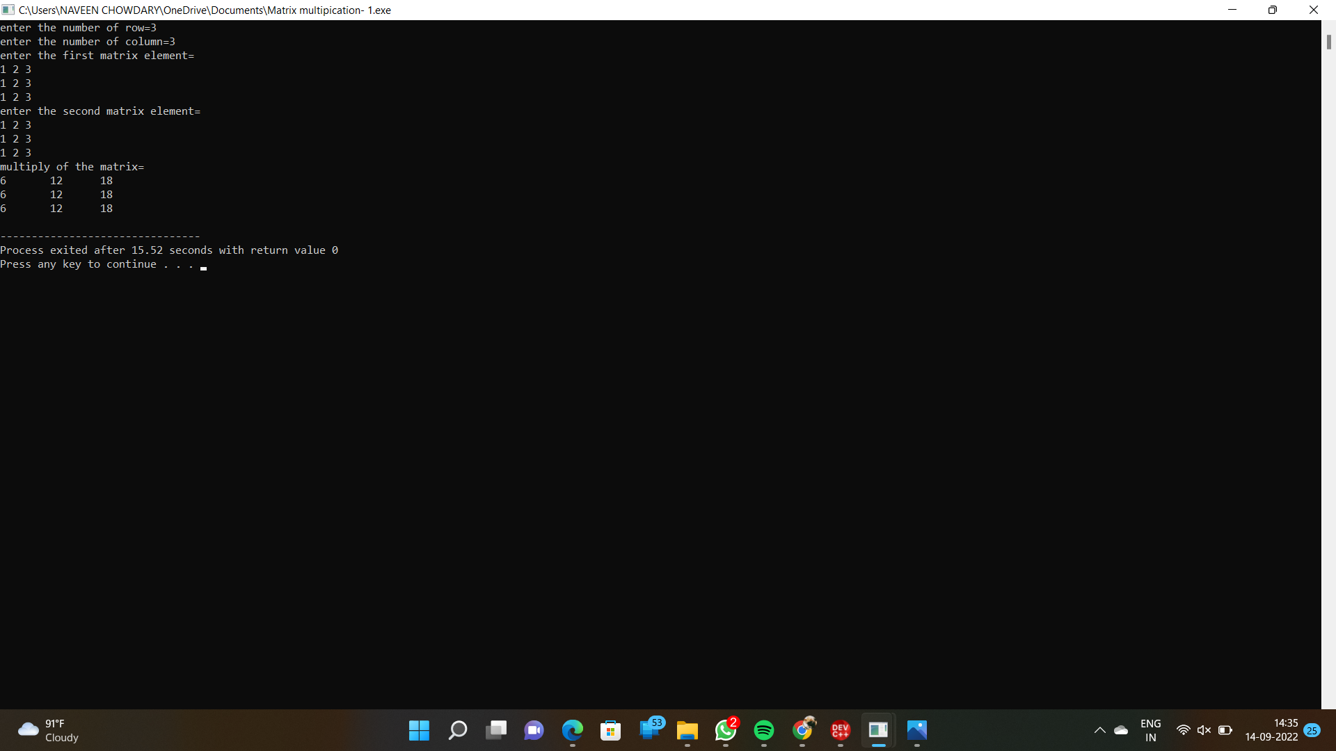Open Spotify from the taskbar
The height and width of the screenshot is (751, 1336).
(x=763, y=731)
